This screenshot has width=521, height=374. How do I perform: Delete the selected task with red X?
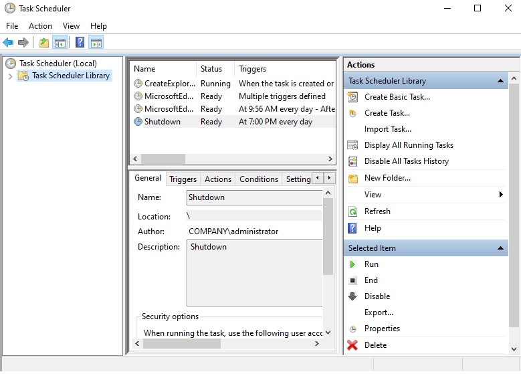[375, 345]
